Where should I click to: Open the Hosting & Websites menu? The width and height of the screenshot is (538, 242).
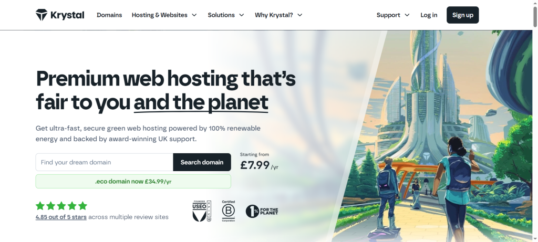[160, 15]
